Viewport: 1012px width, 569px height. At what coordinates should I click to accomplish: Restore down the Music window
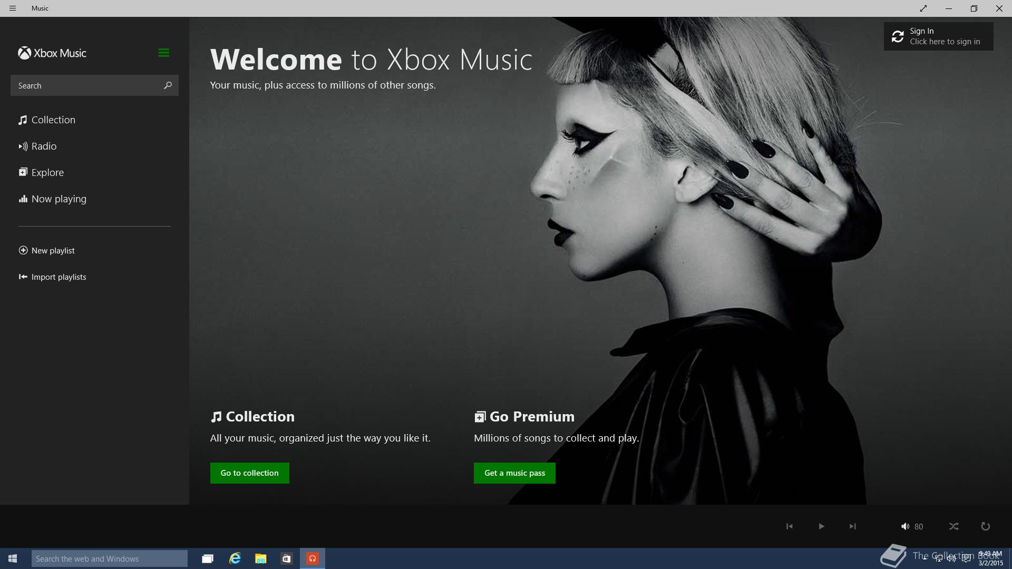pos(974,8)
